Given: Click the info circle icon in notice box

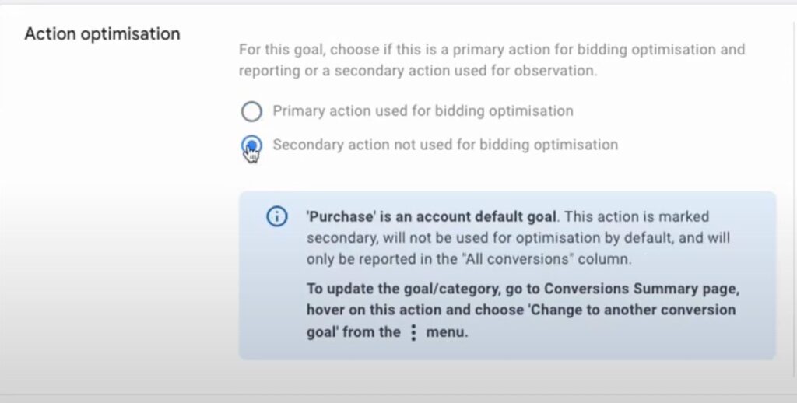Looking at the screenshot, I should pos(276,217).
